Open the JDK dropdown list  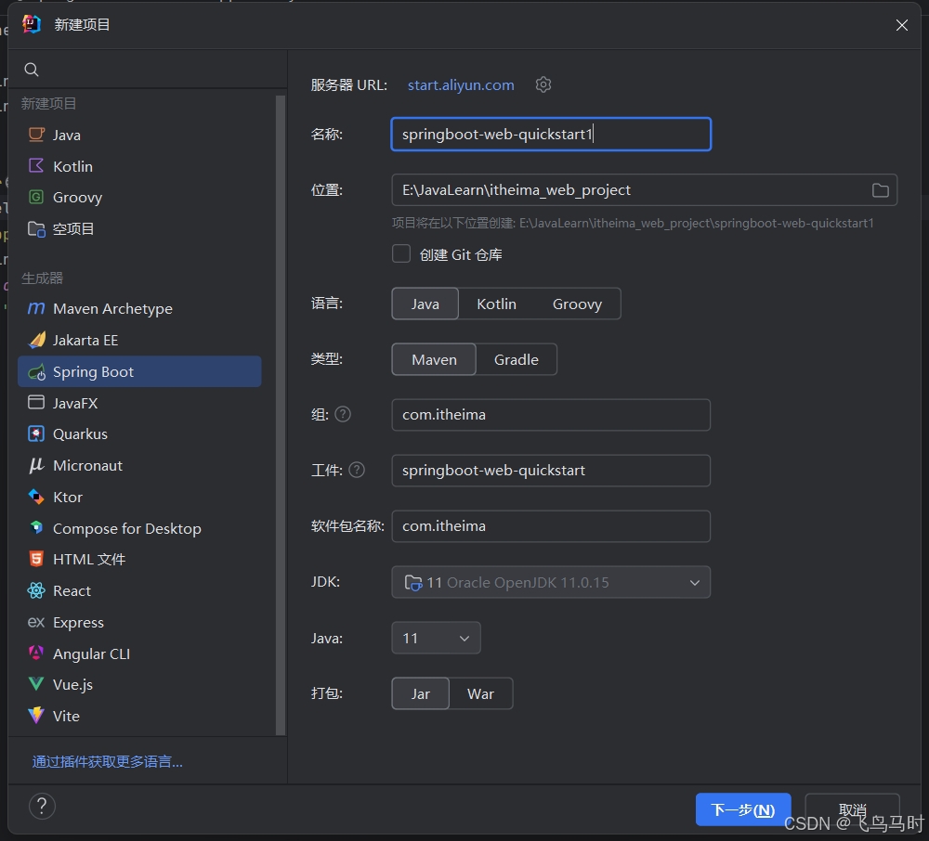[551, 582]
